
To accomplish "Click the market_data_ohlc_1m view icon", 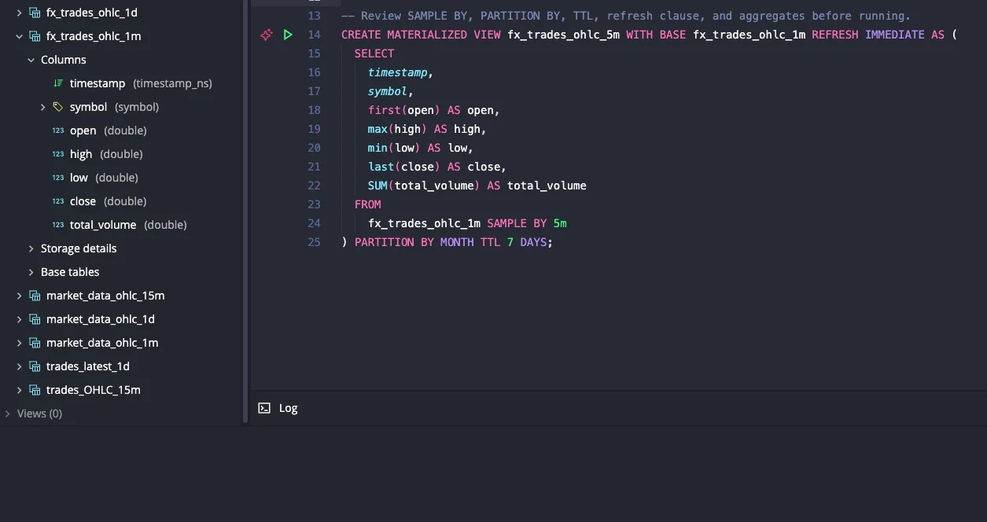I will (35, 343).
